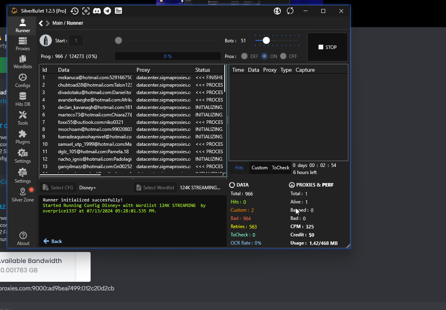Image resolution: width=446 pixels, height=310 pixels.
Task: Click the Discord icon in title bar
Action: (x=96, y=11)
